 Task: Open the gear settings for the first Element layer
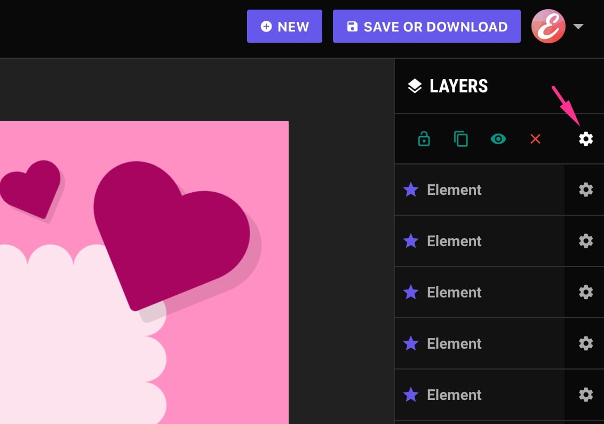pyautogui.click(x=586, y=190)
